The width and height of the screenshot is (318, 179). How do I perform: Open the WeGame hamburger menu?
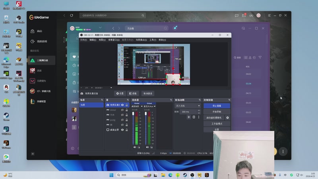[270, 16]
